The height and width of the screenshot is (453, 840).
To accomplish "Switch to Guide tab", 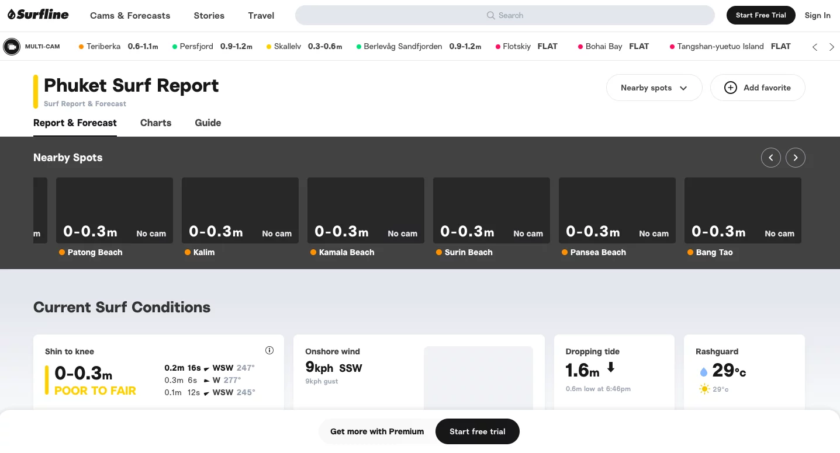I will point(208,123).
